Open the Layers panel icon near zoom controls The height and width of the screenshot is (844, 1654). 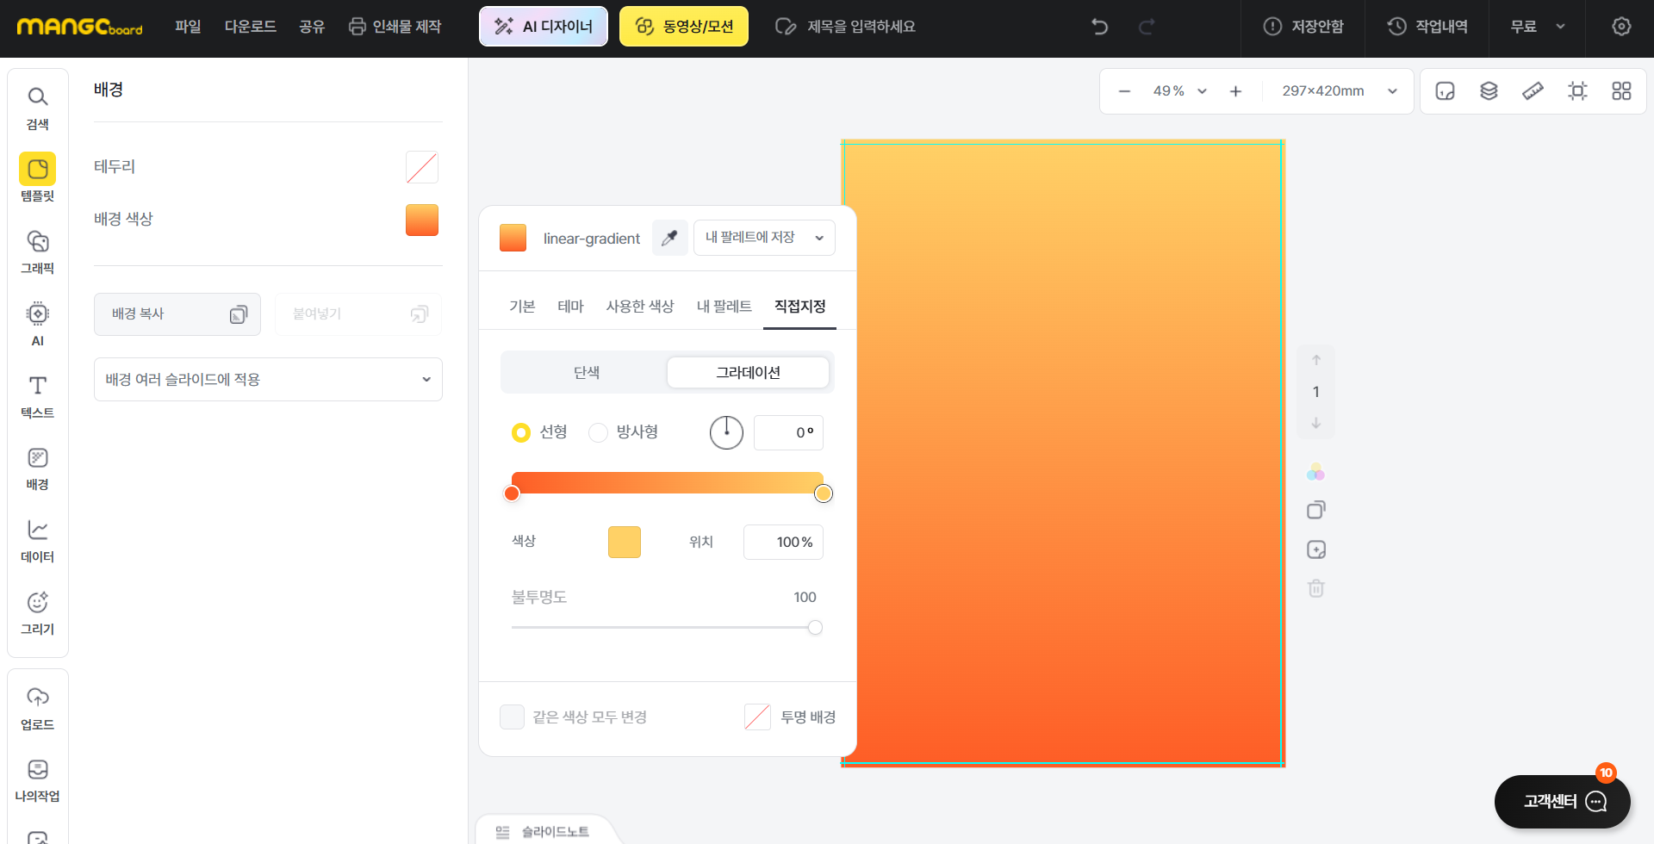coord(1489,90)
